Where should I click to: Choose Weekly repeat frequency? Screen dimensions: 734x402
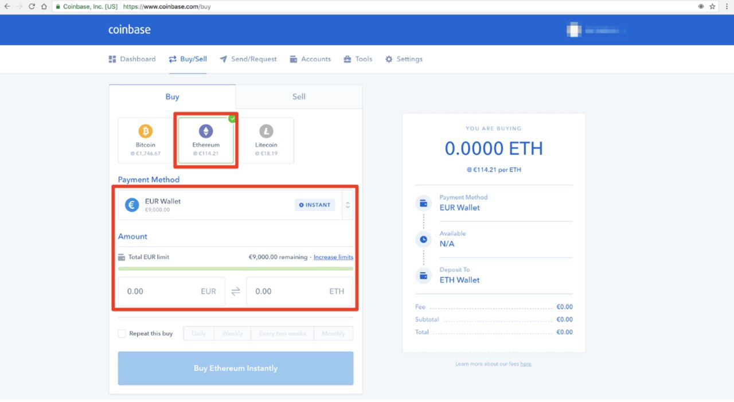point(232,333)
